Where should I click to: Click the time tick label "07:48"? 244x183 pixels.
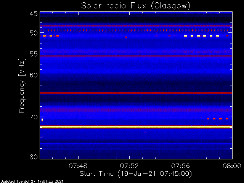tap(78, 166)
